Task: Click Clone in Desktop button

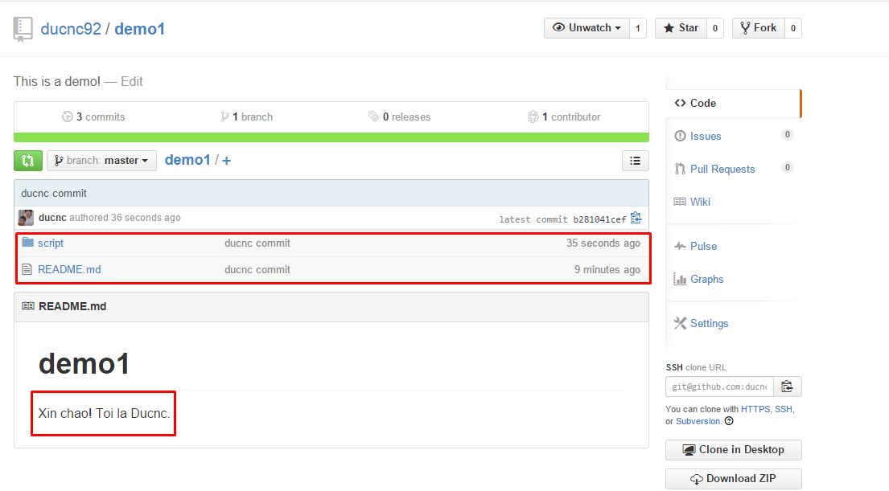Action: (734, 450)
